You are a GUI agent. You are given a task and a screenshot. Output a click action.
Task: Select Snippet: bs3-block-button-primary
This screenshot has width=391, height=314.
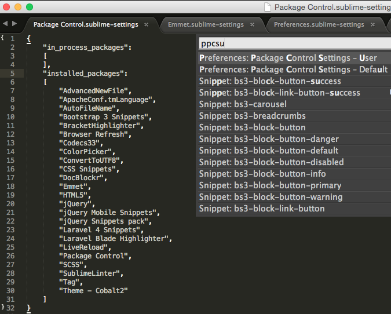pyautogui.click(x=295, y=185)
